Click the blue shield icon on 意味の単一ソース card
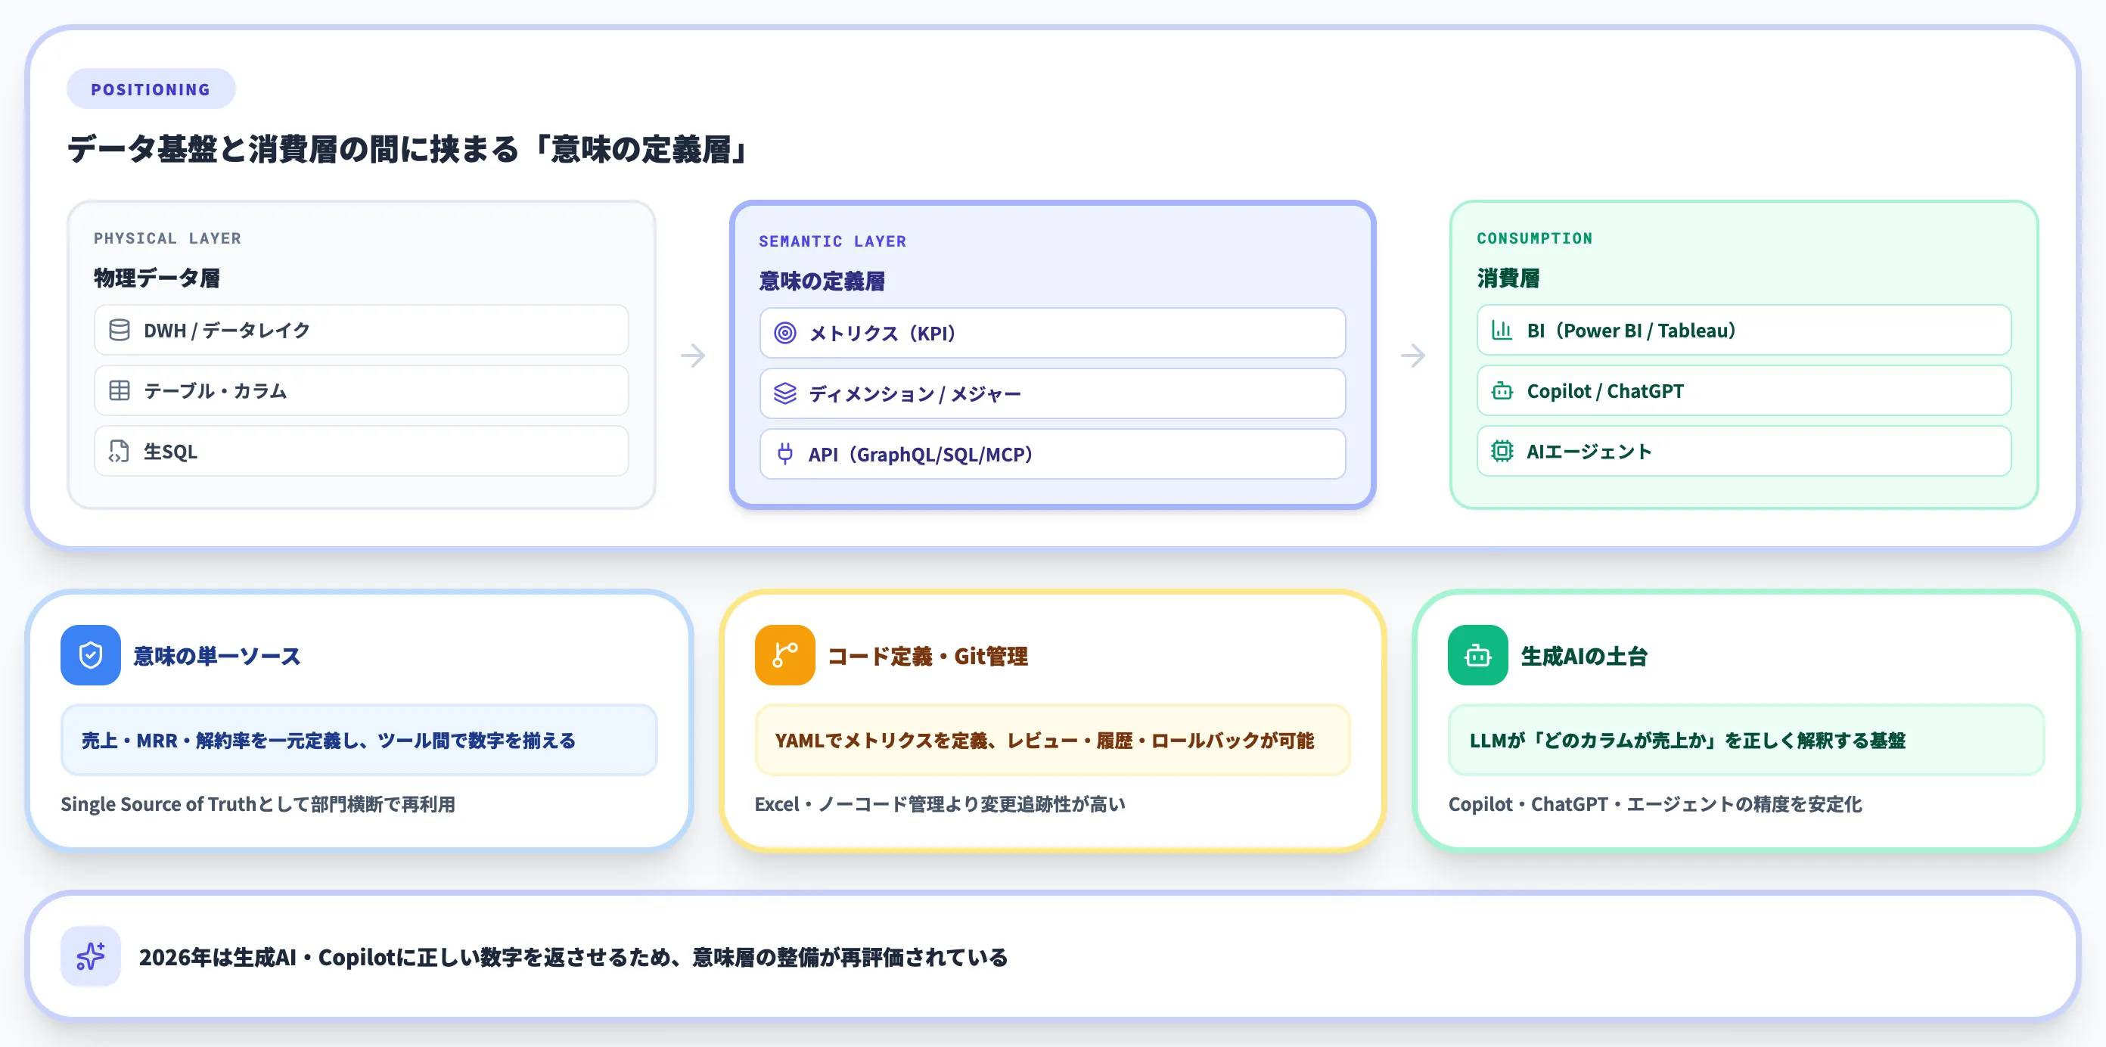2106x1047 pixels. (90, 655)
